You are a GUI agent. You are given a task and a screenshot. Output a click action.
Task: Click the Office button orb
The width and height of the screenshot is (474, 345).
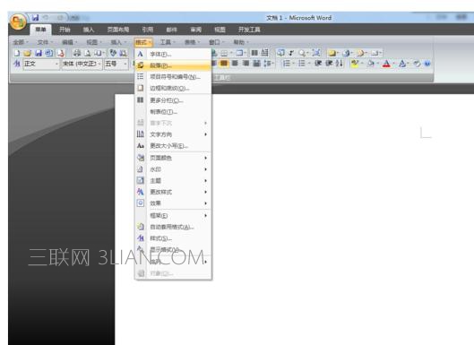tap(18, 22)
